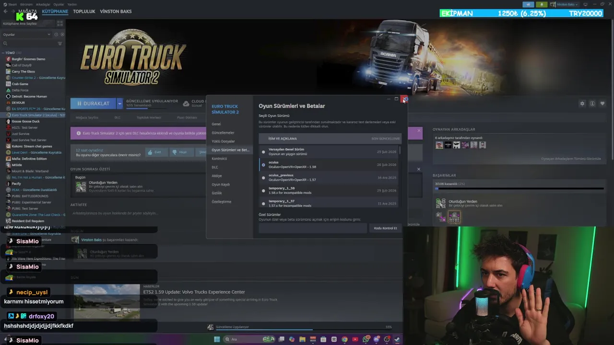Image resolution: width=614 pixels, height=345 pixels.
Task: Click the Oturduğun Yerden achievement icon
Action: pyautogui.click(x=81, y=186)
